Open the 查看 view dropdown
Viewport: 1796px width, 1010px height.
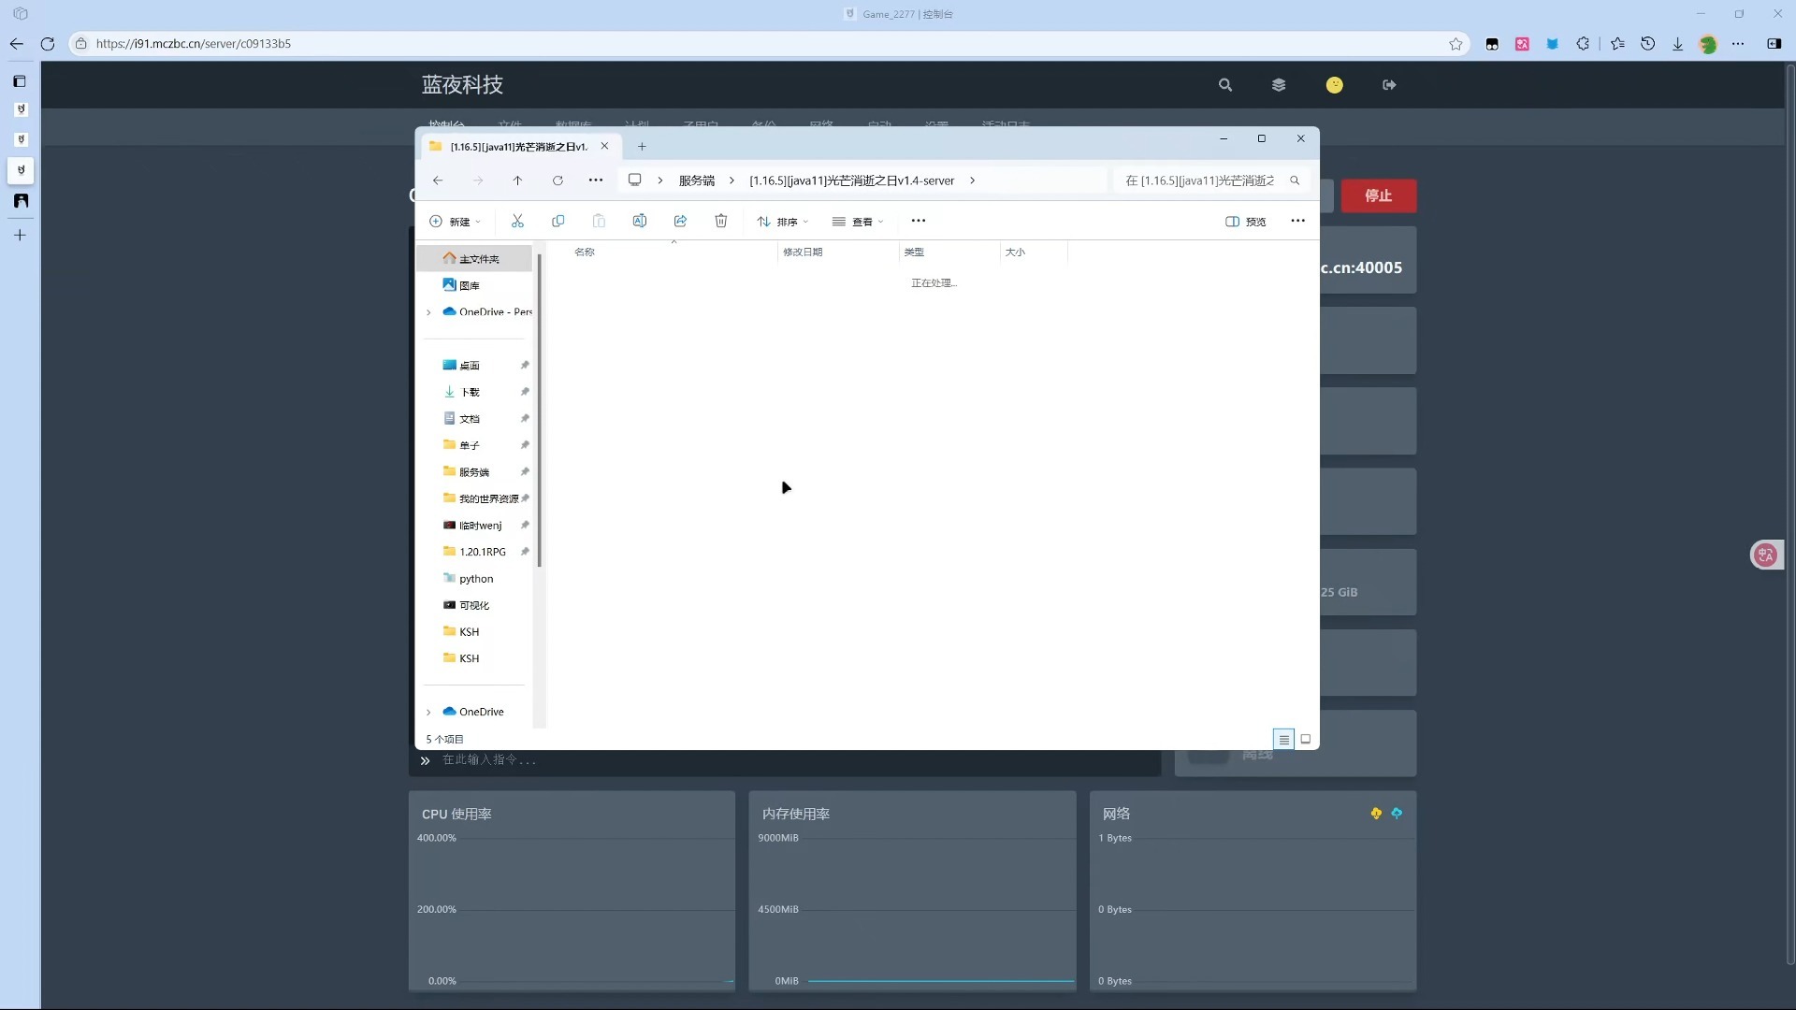[858, 222]
